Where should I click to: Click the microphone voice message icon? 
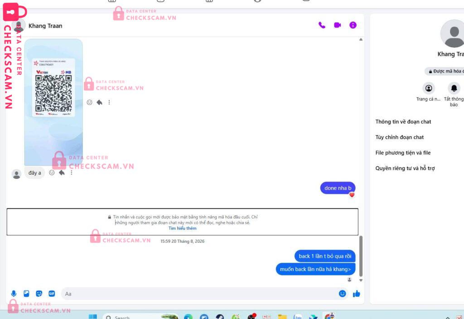point(14,294)
